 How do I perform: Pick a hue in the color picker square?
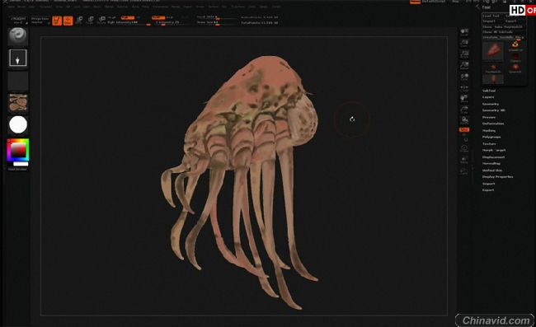(18, 150)
